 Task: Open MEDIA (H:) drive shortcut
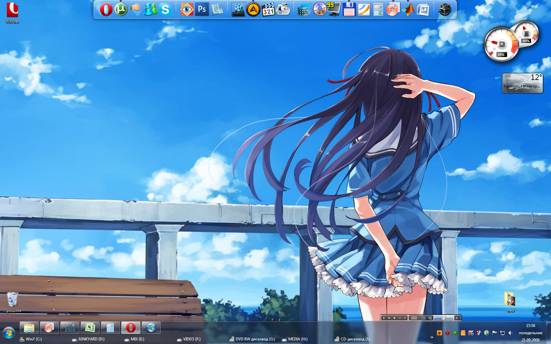pyautogui.click(x=295, y=339)
